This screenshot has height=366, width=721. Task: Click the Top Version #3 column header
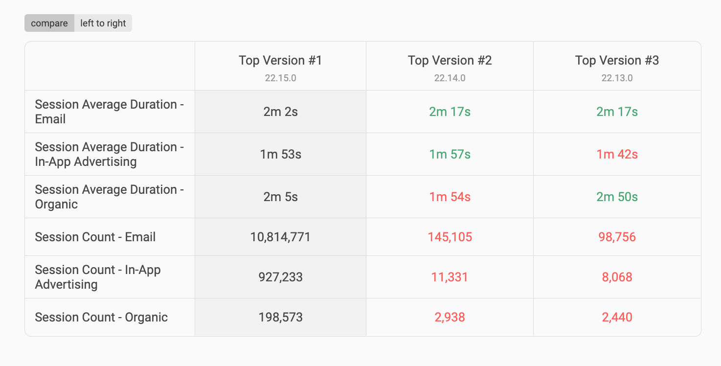[617, 61]
